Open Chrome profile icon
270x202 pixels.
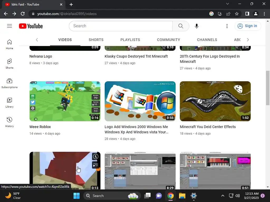[256, 14]
